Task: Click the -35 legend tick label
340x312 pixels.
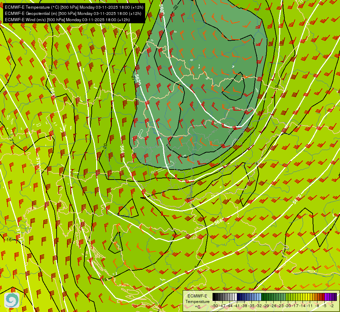Action: point(251,306)
